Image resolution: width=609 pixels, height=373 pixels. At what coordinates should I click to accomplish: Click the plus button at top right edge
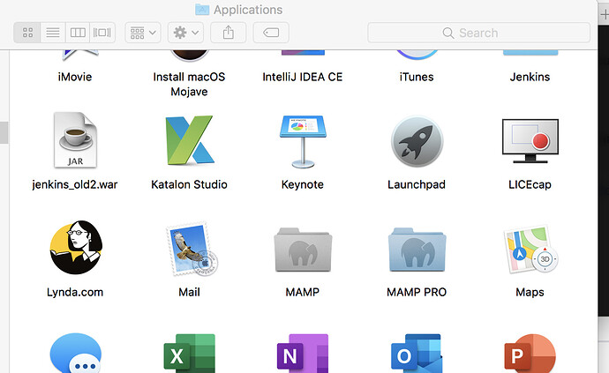605,14
